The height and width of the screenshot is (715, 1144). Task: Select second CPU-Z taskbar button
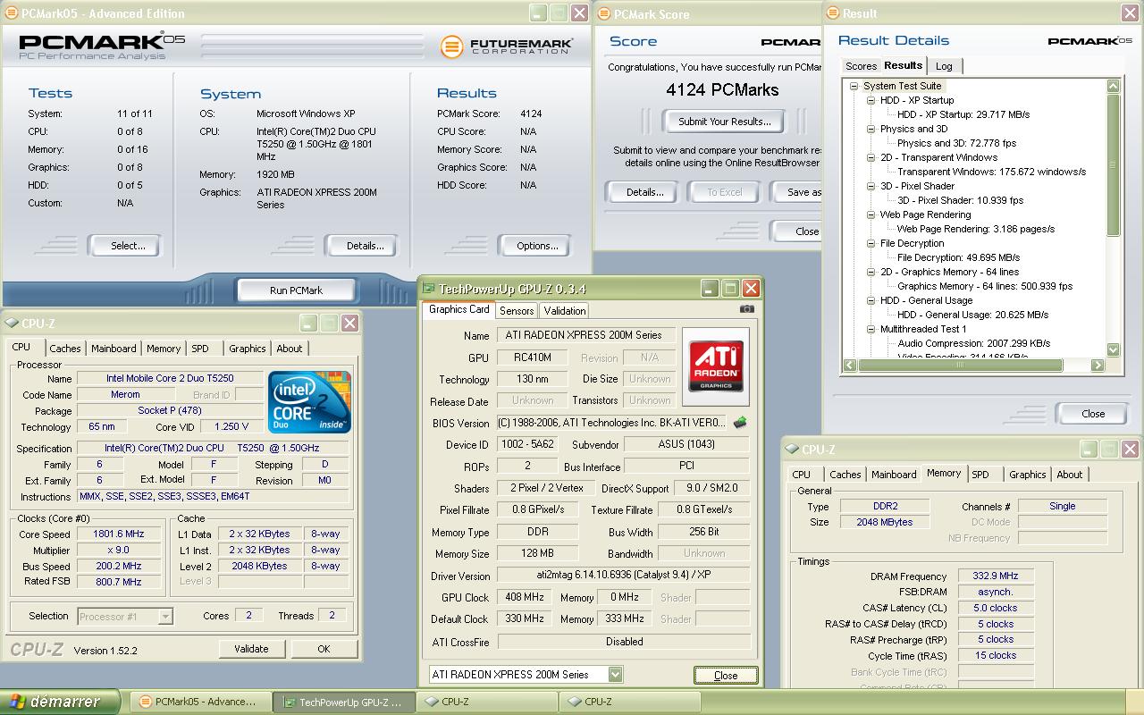(630, 702)
